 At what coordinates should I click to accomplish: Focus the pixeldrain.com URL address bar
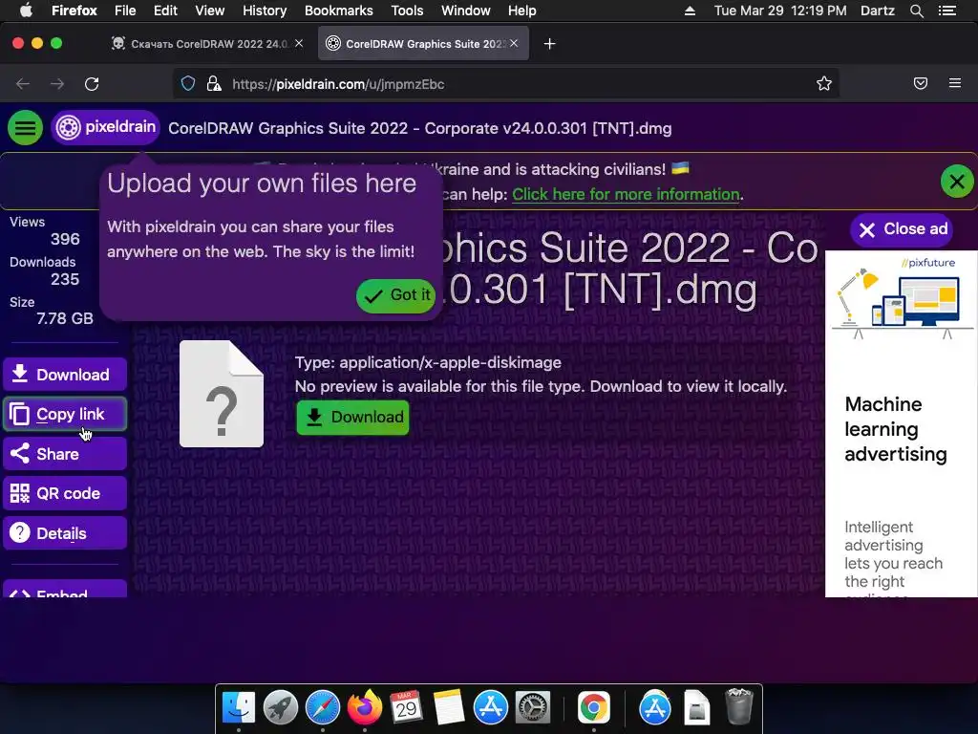[505, 84]
